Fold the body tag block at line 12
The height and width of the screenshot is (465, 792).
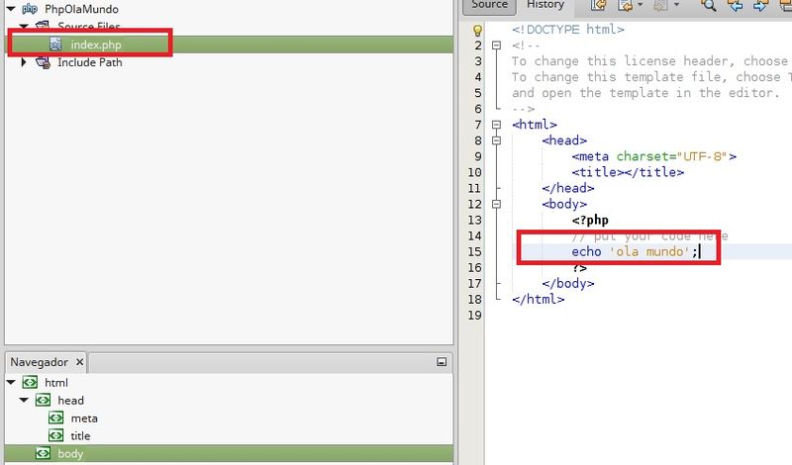pos(497,204)
